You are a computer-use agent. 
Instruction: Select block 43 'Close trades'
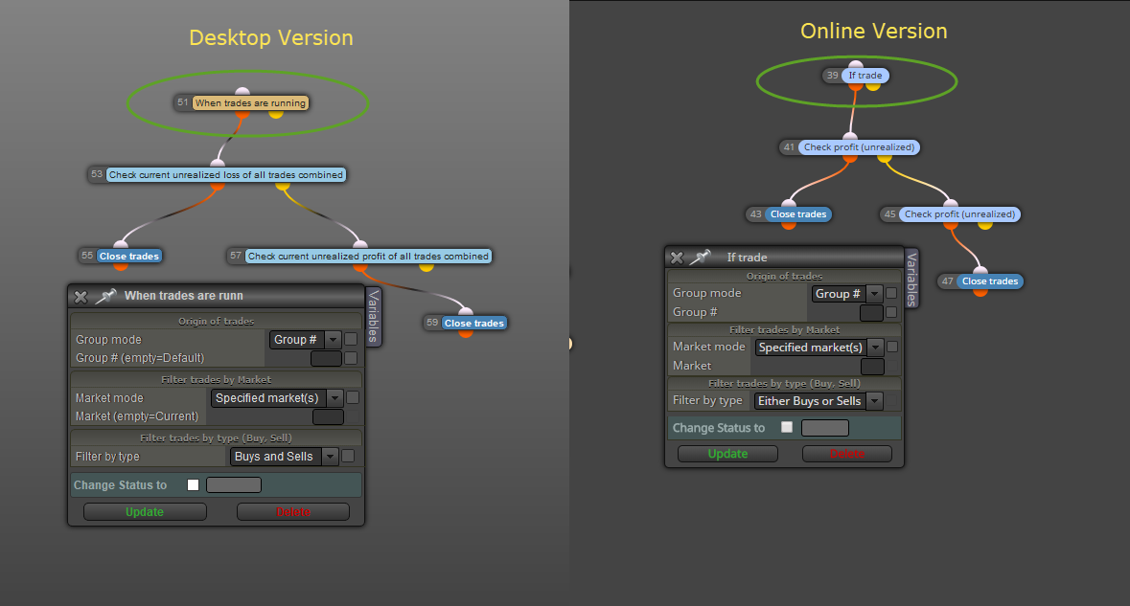(798, 214)
